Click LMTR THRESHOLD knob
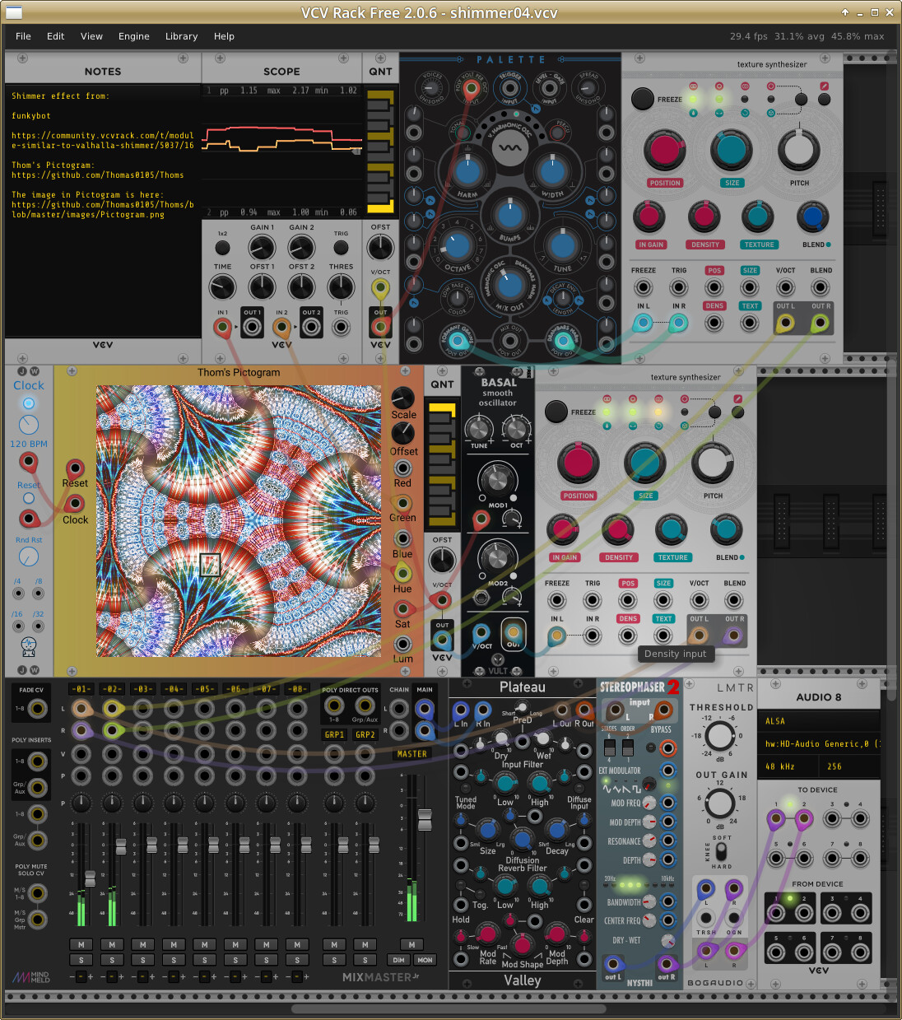 click(x=719, y=737)
